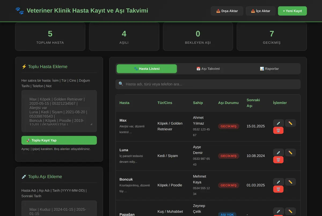Screen dimensions: 322x216
Task: Click the Bekleyen Aşı stat card
Action: pos(198,36)
